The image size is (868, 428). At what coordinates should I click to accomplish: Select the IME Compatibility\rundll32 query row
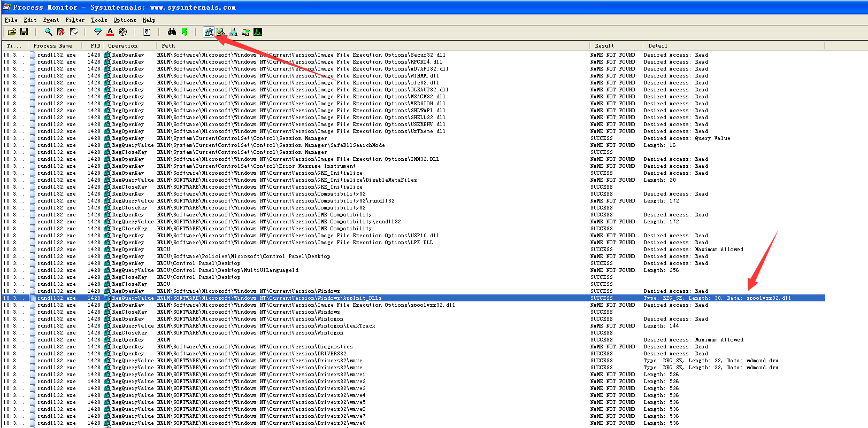[413, 222]
